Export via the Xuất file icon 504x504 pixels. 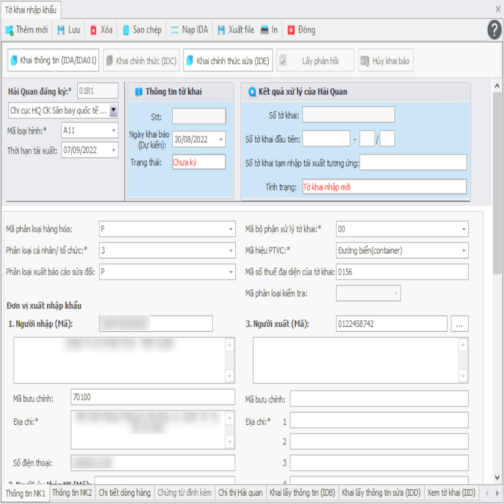(x=221, y=30)
